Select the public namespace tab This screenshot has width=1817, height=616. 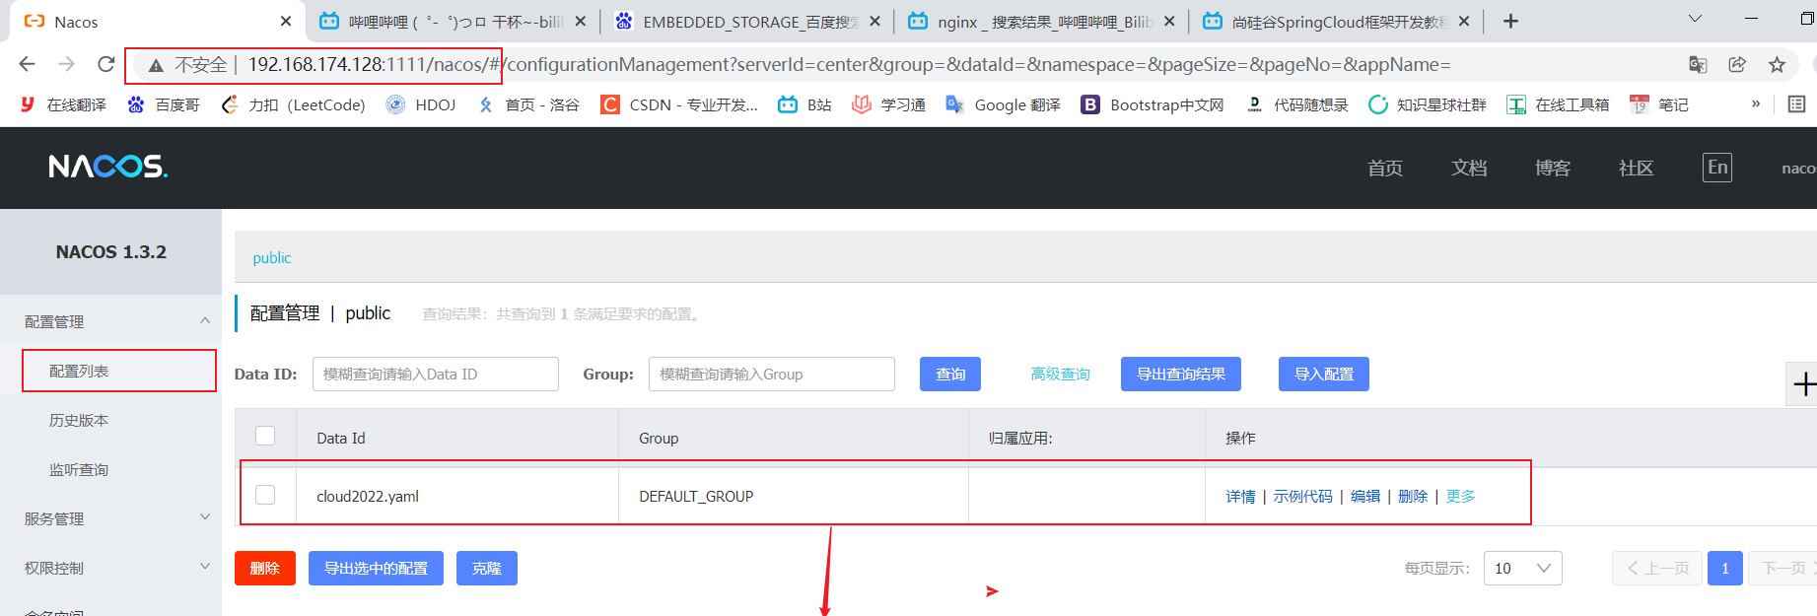pos(272,257)
